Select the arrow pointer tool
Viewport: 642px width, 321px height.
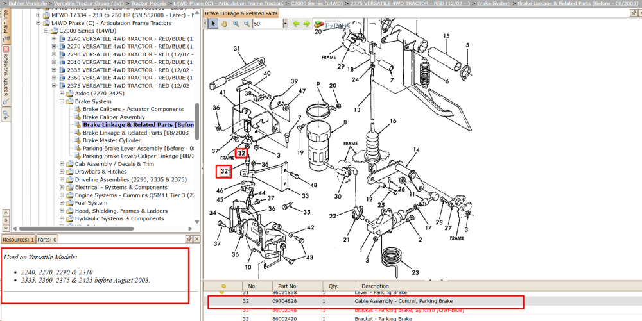(213, 24)
